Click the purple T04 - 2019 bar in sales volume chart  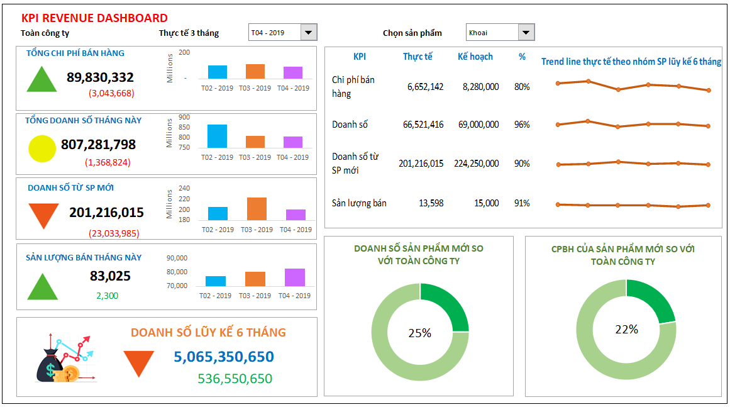[x=295, y=277]
